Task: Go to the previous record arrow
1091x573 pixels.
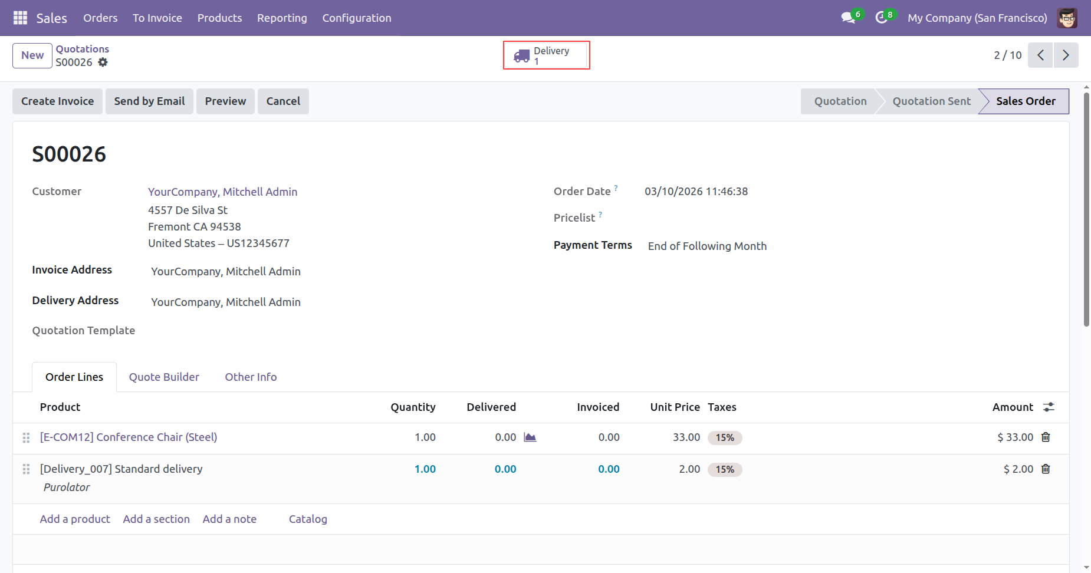Action: (x=1040, y=55)
